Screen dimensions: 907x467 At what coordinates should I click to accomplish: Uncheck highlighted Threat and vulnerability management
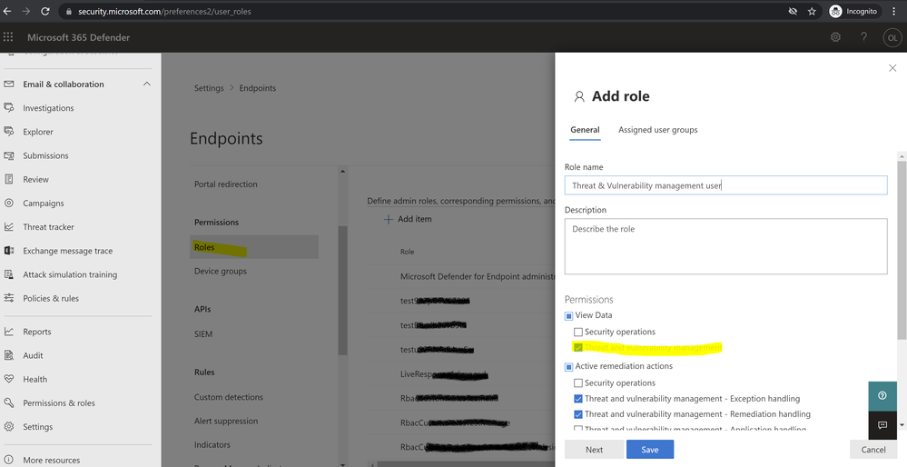point(577,348)
